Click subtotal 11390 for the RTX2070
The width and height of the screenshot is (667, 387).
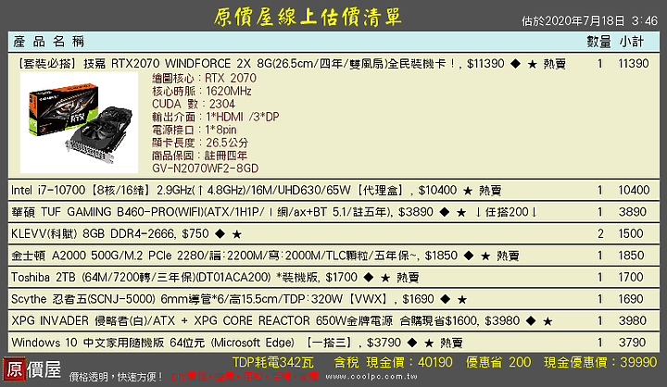(634, 64)
